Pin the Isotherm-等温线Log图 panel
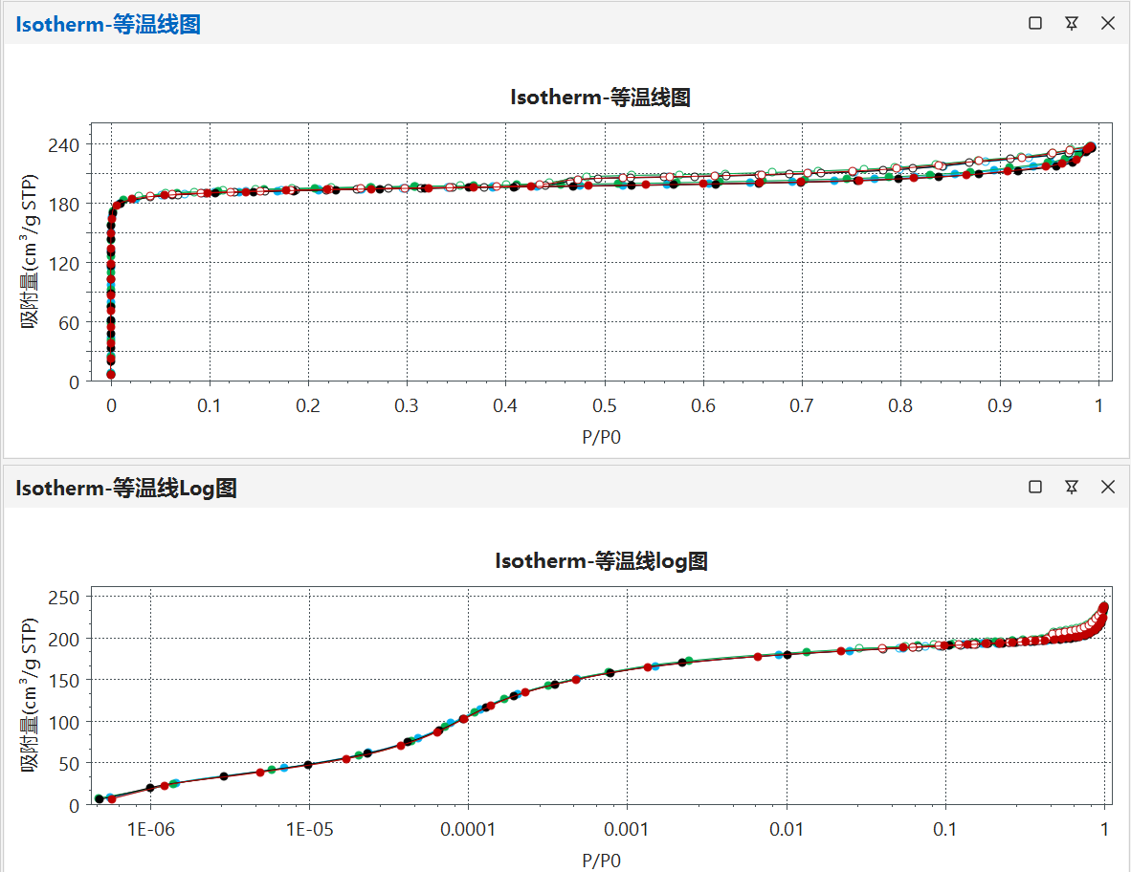This screenshot has width=1131, height=872. pos(1072,487)
